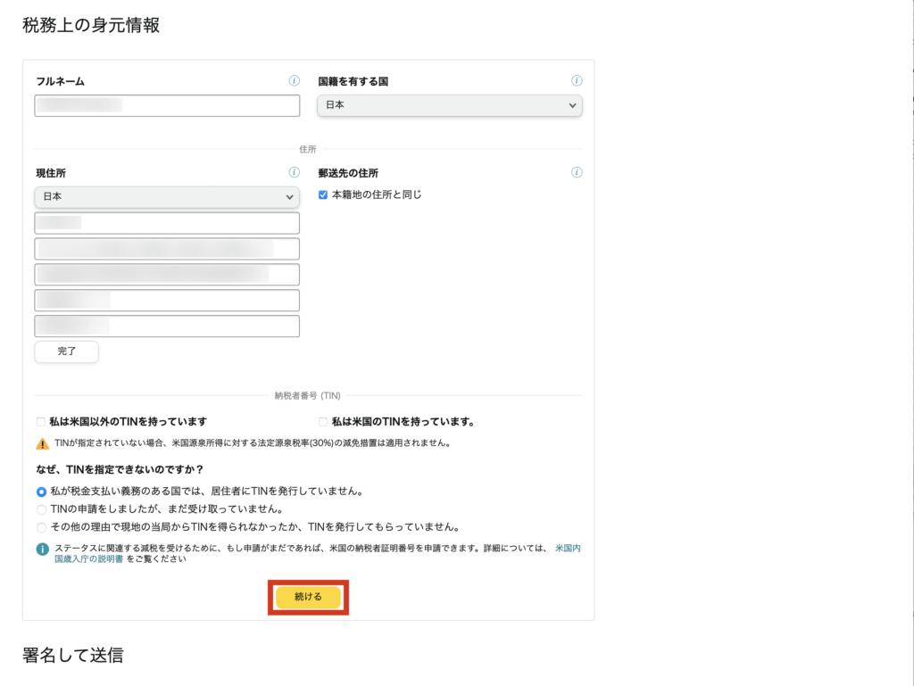Click the info icon beside フルネーム

(295, 81)
